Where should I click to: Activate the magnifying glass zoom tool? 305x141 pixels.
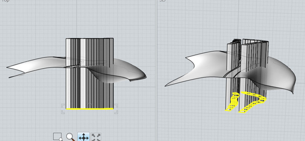(71, 137)
